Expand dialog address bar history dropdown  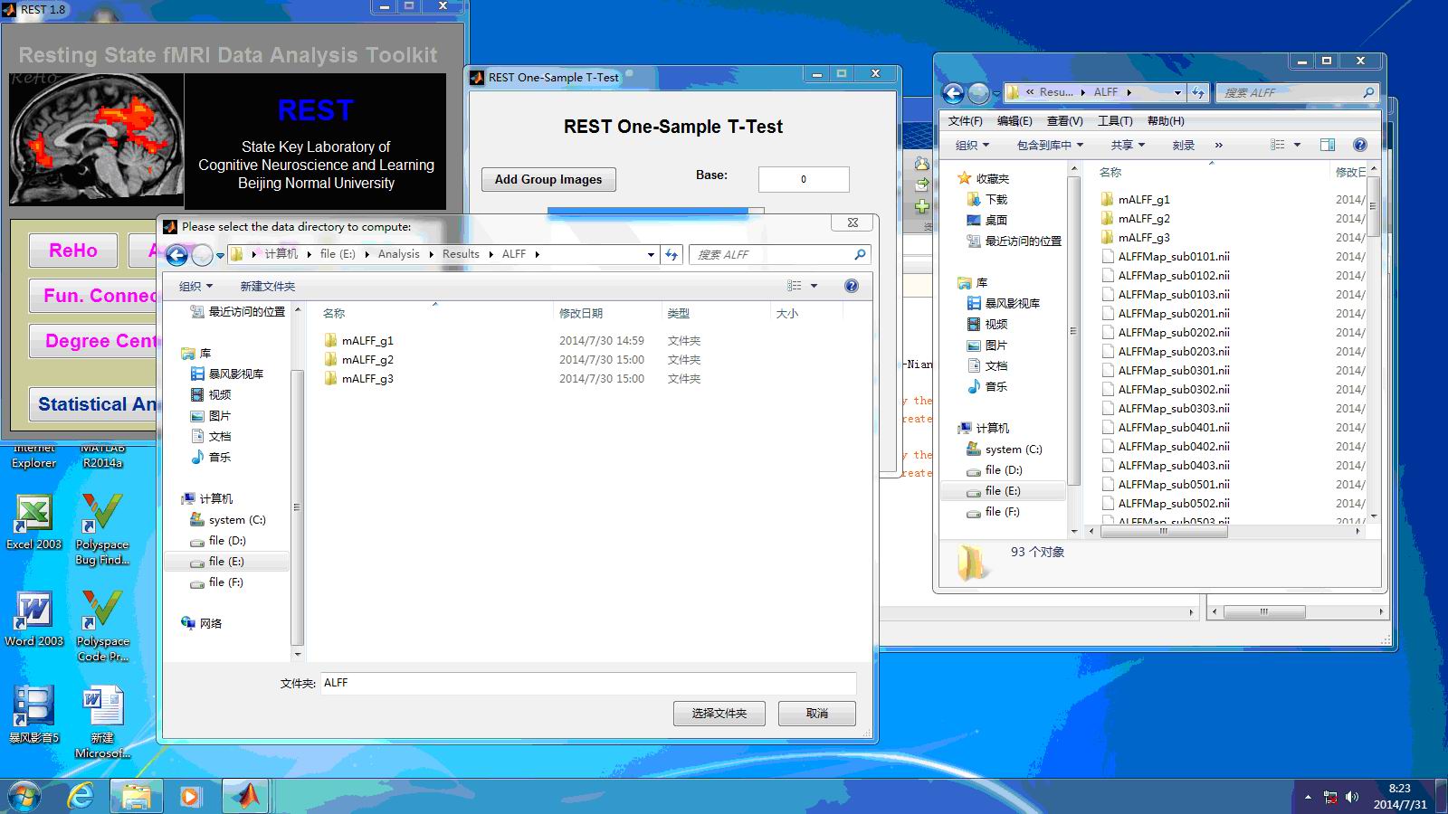(651, 255)
